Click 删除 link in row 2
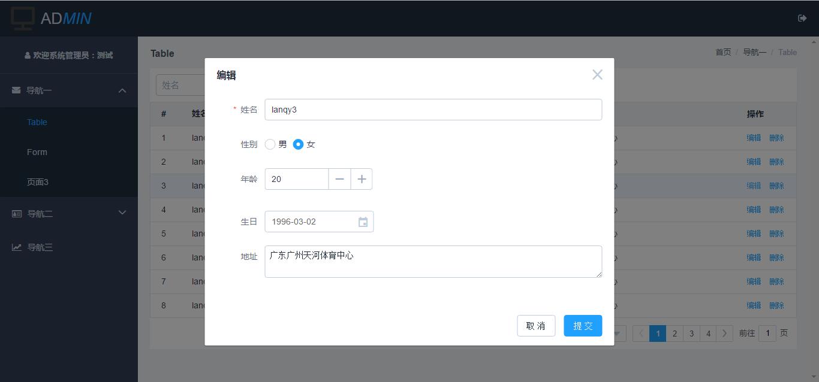The width and height of the screenshot is (819, 382). [x=776, y=162]
